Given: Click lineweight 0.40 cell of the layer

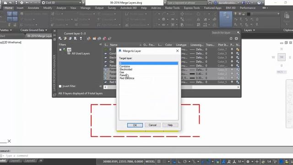Looking at the screenshot, I should pos(196,74).
